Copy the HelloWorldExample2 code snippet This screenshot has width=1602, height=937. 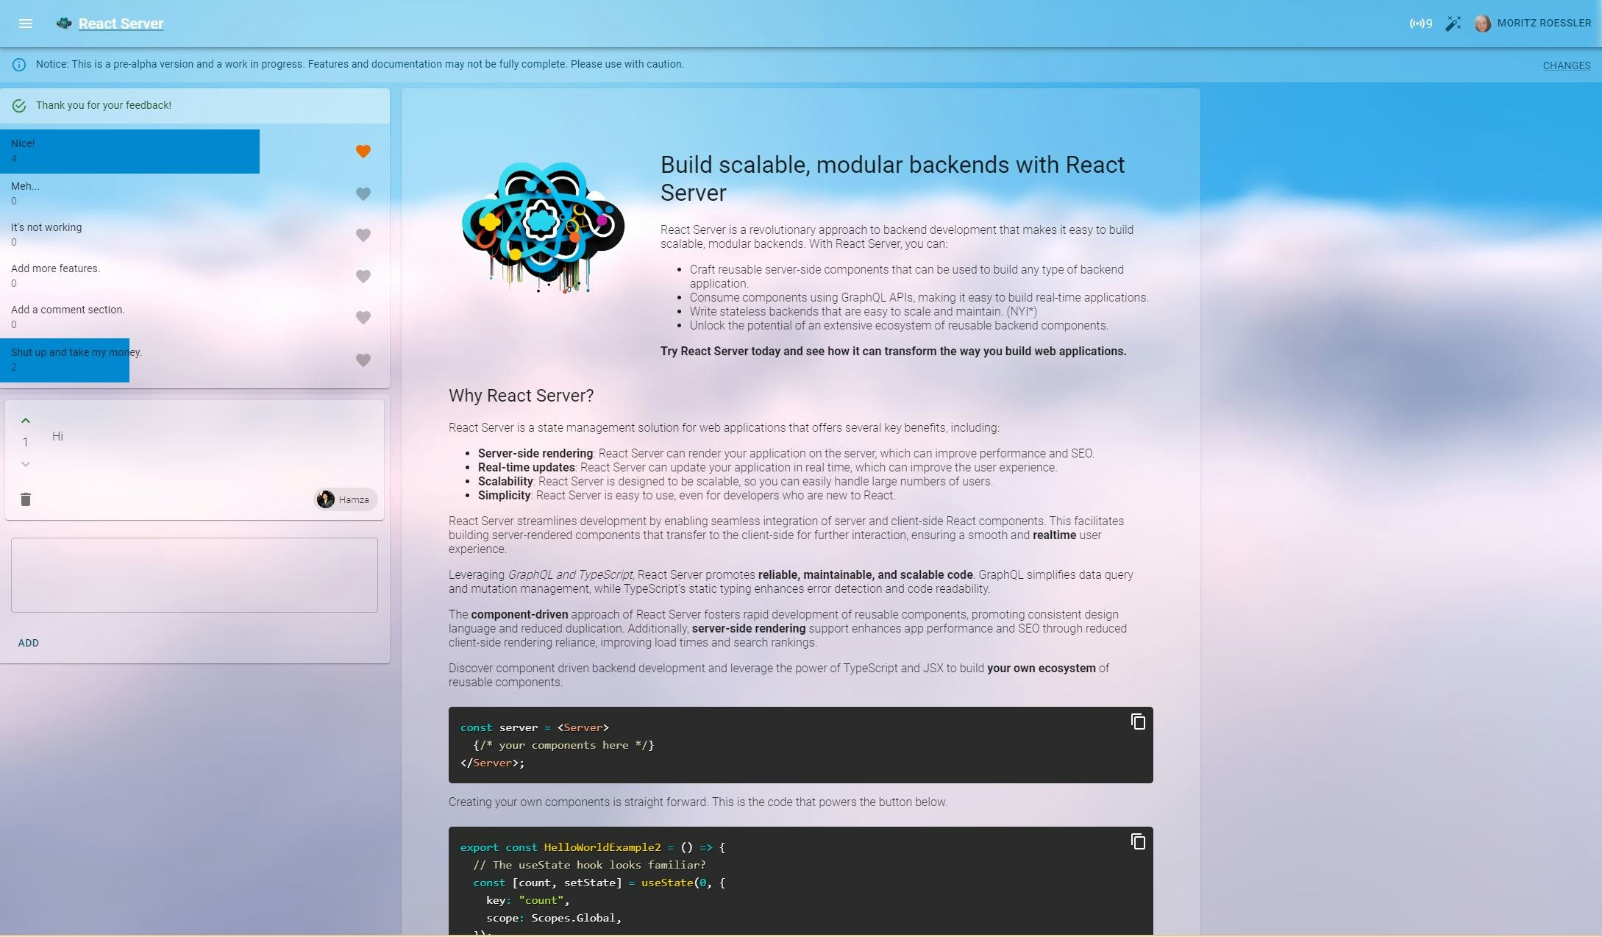tap(1138, 841)
